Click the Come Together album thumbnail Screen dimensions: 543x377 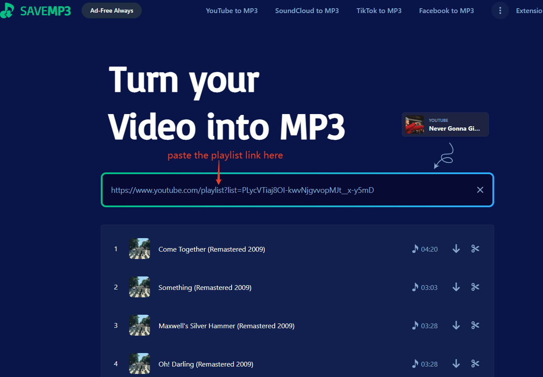140,249
